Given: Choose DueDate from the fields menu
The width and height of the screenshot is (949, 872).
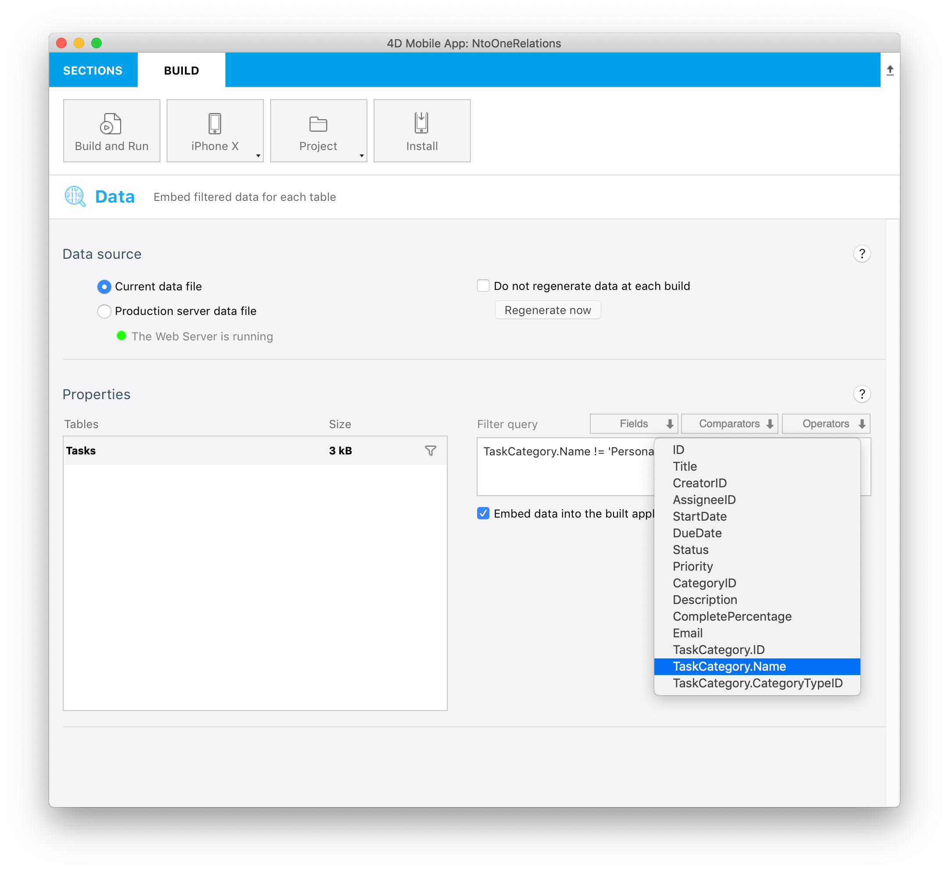Looking at the screenshot, I should (x=757, y=533).
